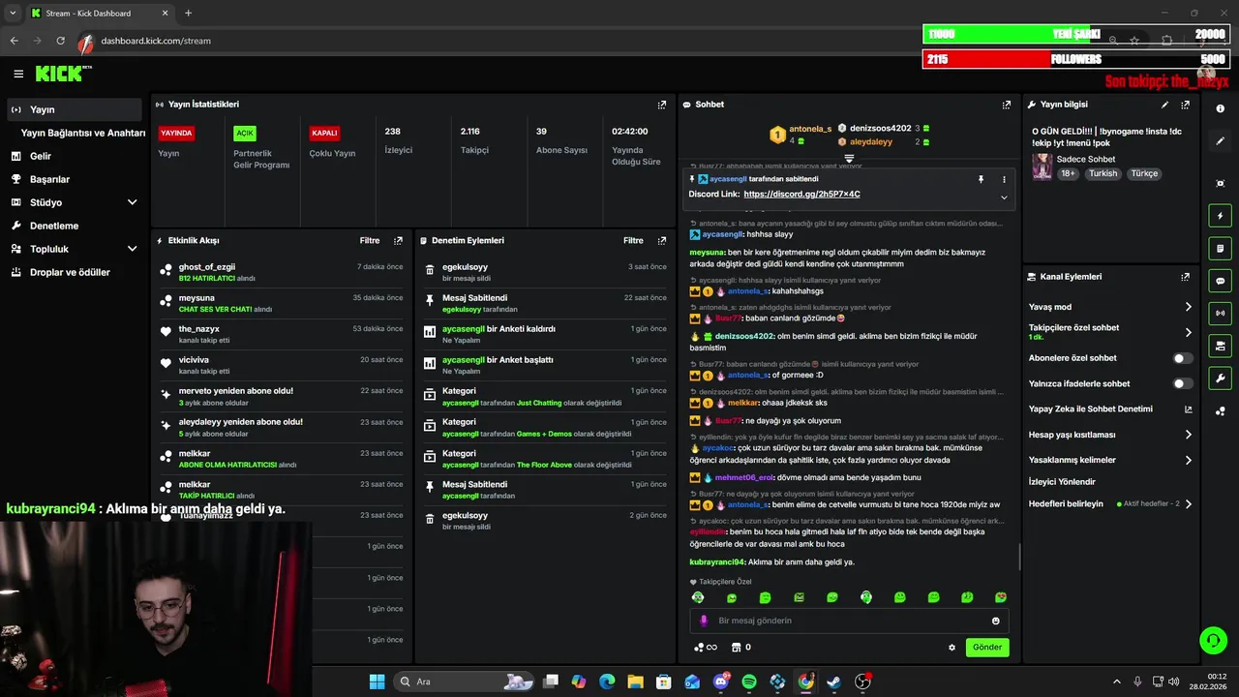Open Spotify from the taskbar

[749, 682]
